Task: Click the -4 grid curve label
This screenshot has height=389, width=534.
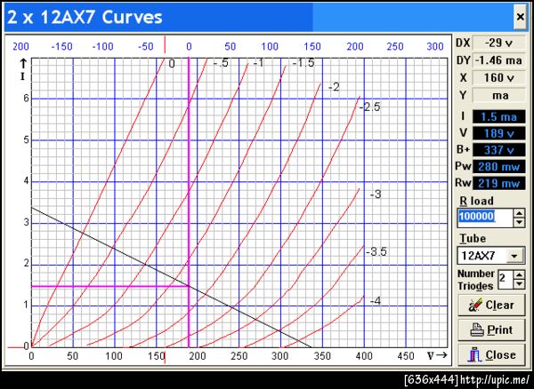Action: [376, 301]
